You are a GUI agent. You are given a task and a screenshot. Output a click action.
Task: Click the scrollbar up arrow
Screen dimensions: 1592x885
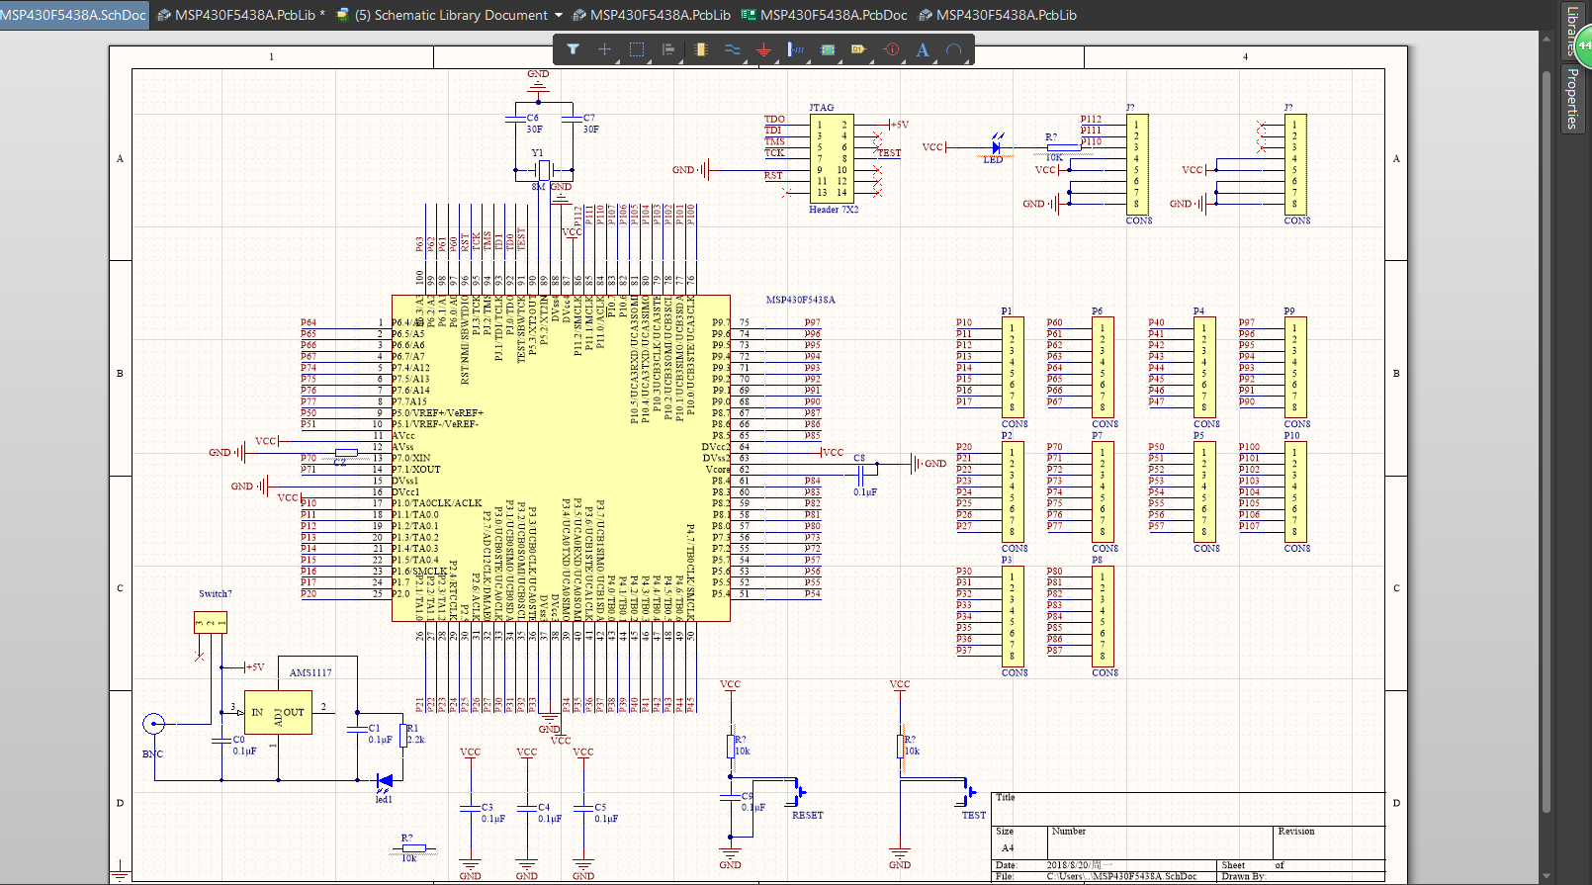point(1548,38)
